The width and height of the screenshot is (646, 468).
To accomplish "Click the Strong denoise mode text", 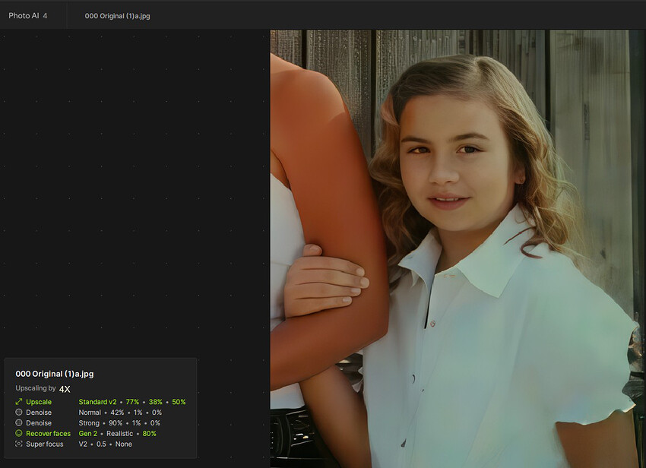I will 89,423.
